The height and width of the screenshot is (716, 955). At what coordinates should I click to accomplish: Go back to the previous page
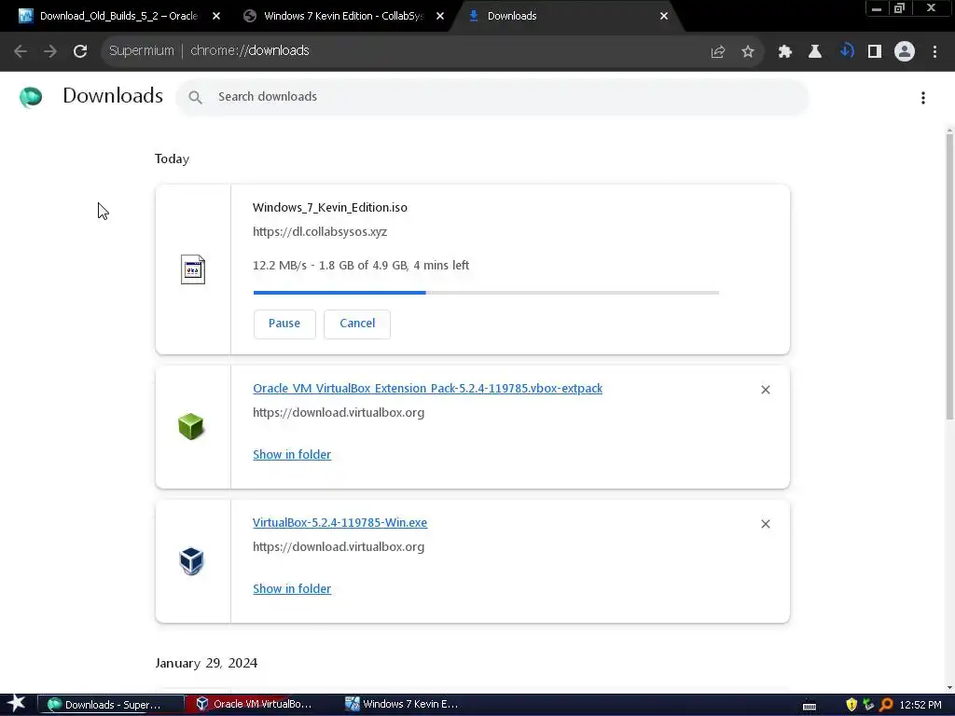click(21, 51)
